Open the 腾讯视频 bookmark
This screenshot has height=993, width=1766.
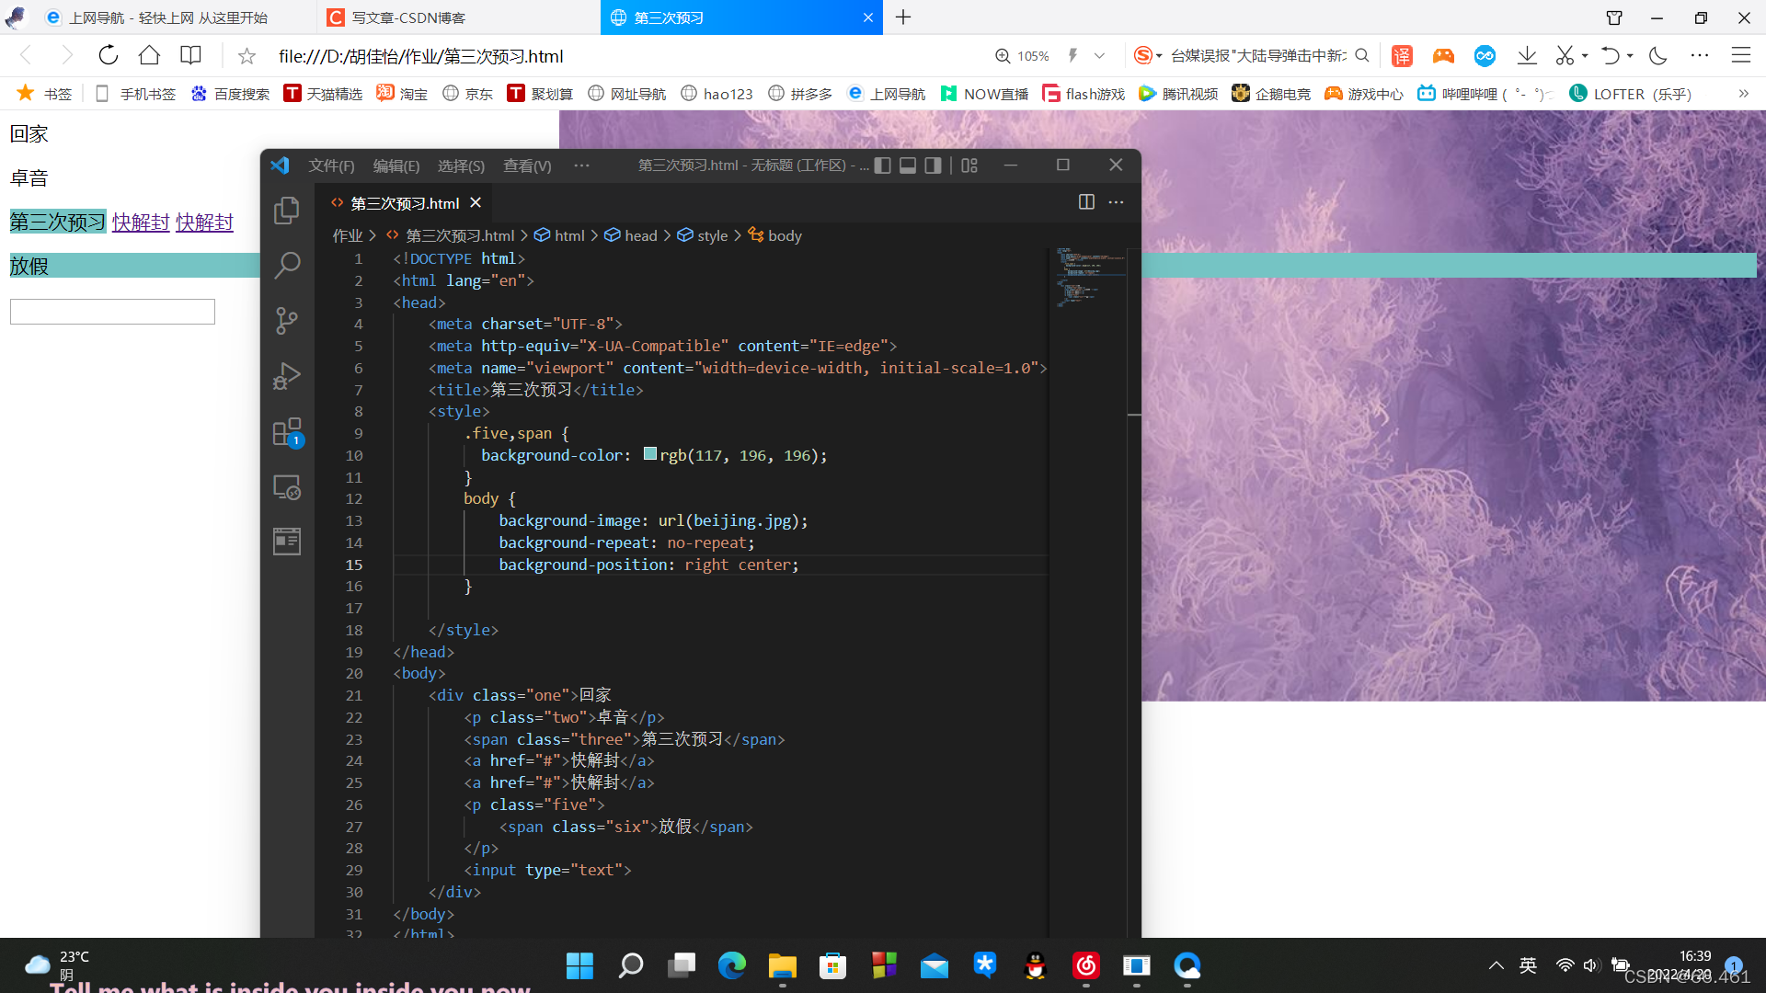1178,94
